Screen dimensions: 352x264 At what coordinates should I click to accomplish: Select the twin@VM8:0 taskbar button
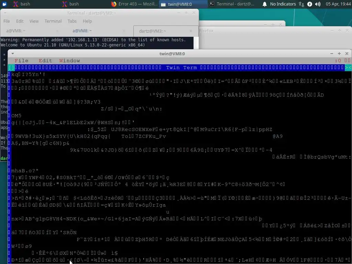point(183,4)
